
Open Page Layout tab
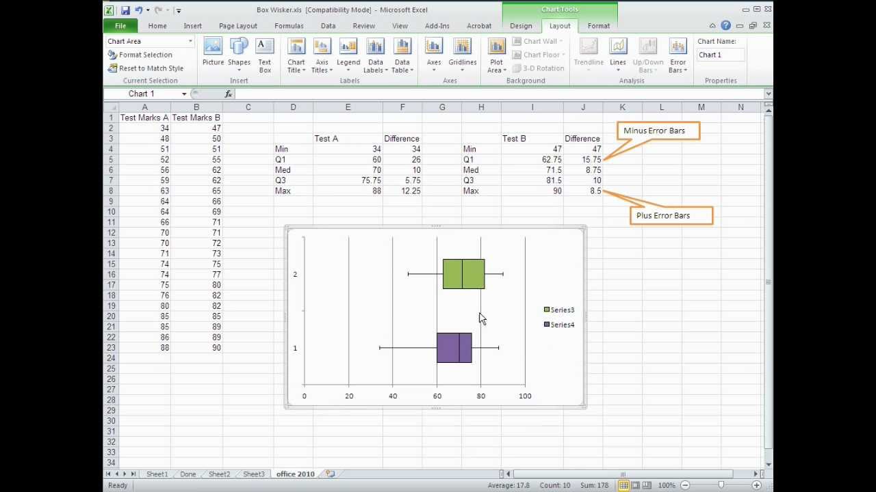[x=238, y=26]
